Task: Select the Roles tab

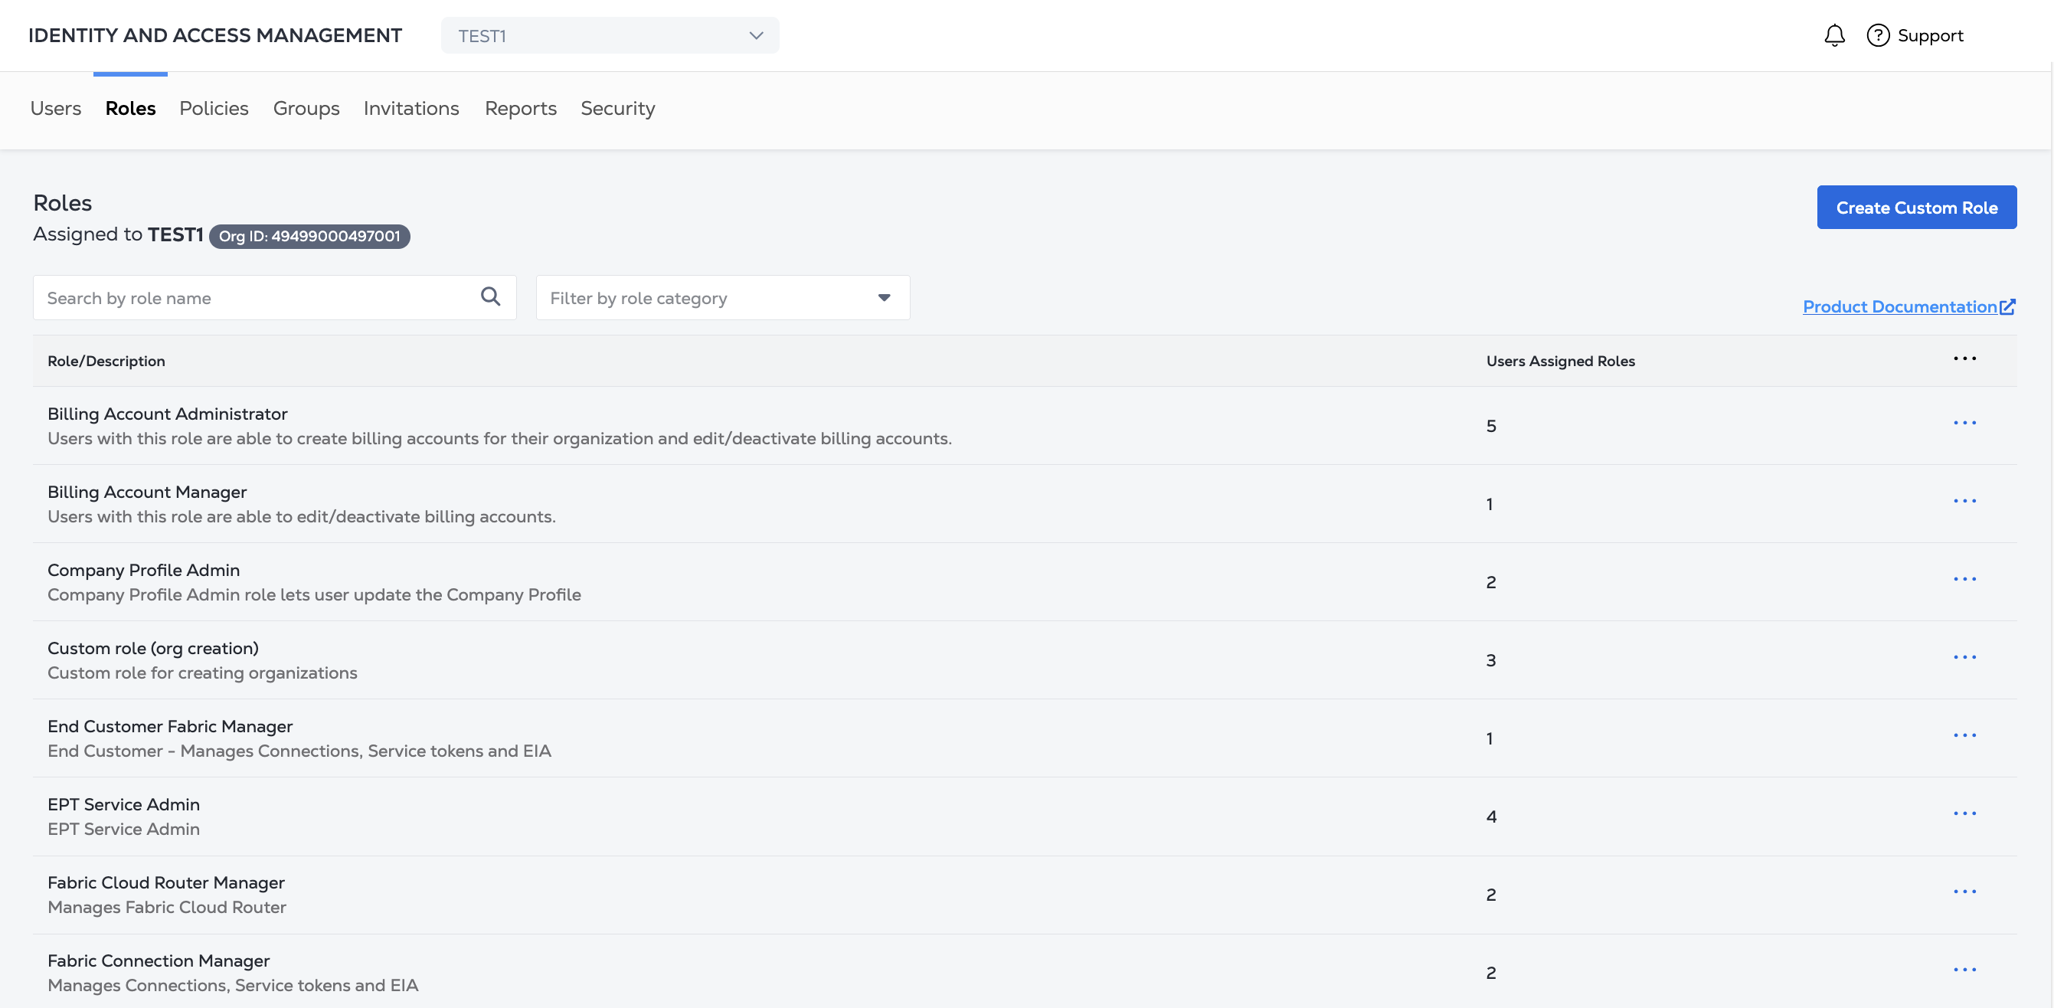Action: [130, 109]
